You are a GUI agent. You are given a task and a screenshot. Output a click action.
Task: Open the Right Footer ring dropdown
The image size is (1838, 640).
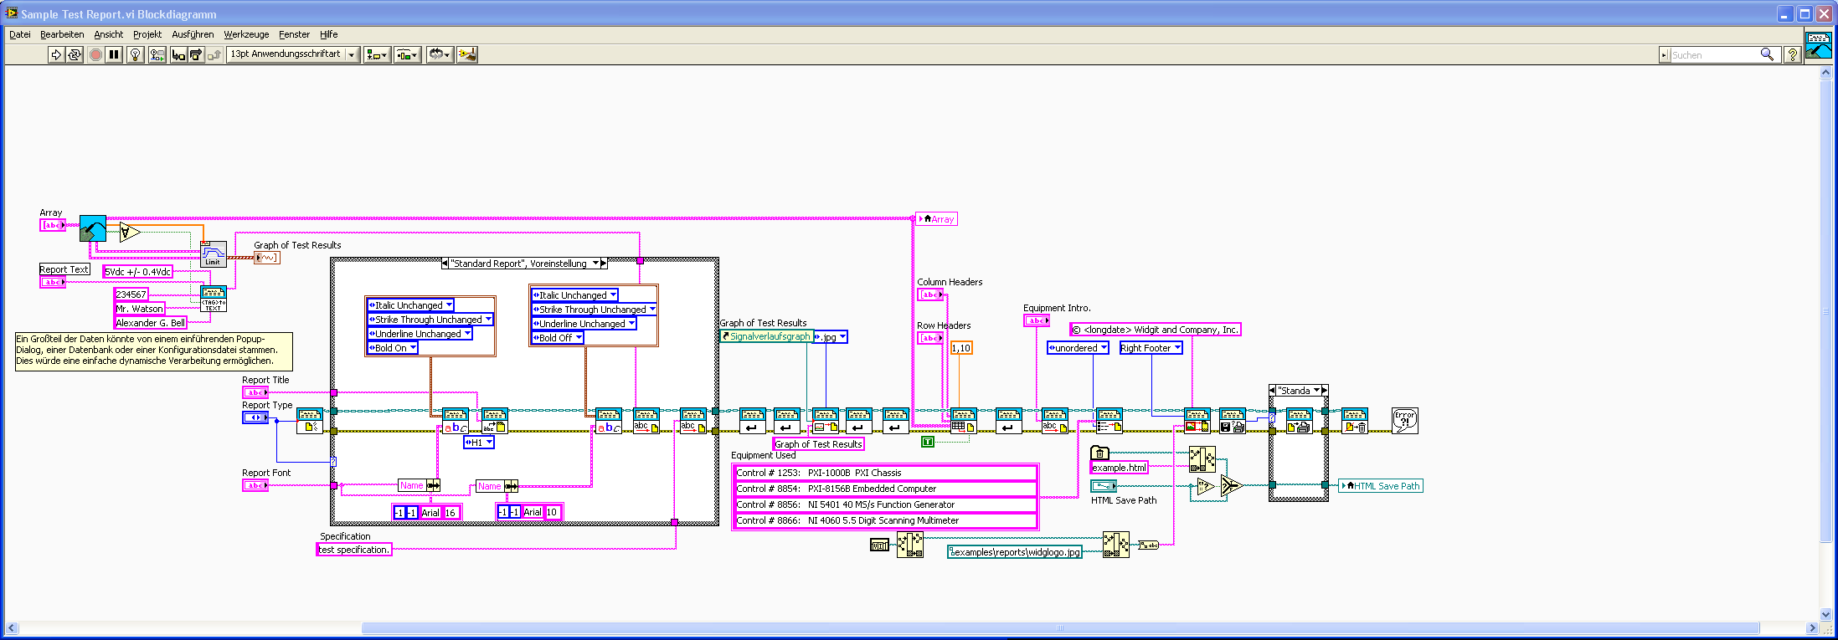(x=1151, y=348)
